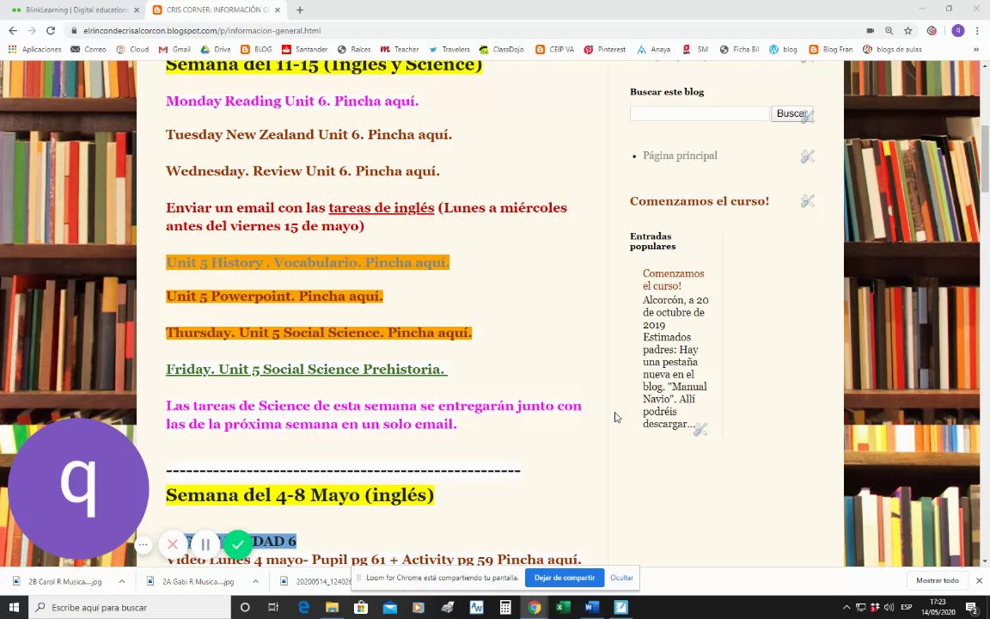
Task: Open the zoom magnifier in address bar
Action: point(889,30)
